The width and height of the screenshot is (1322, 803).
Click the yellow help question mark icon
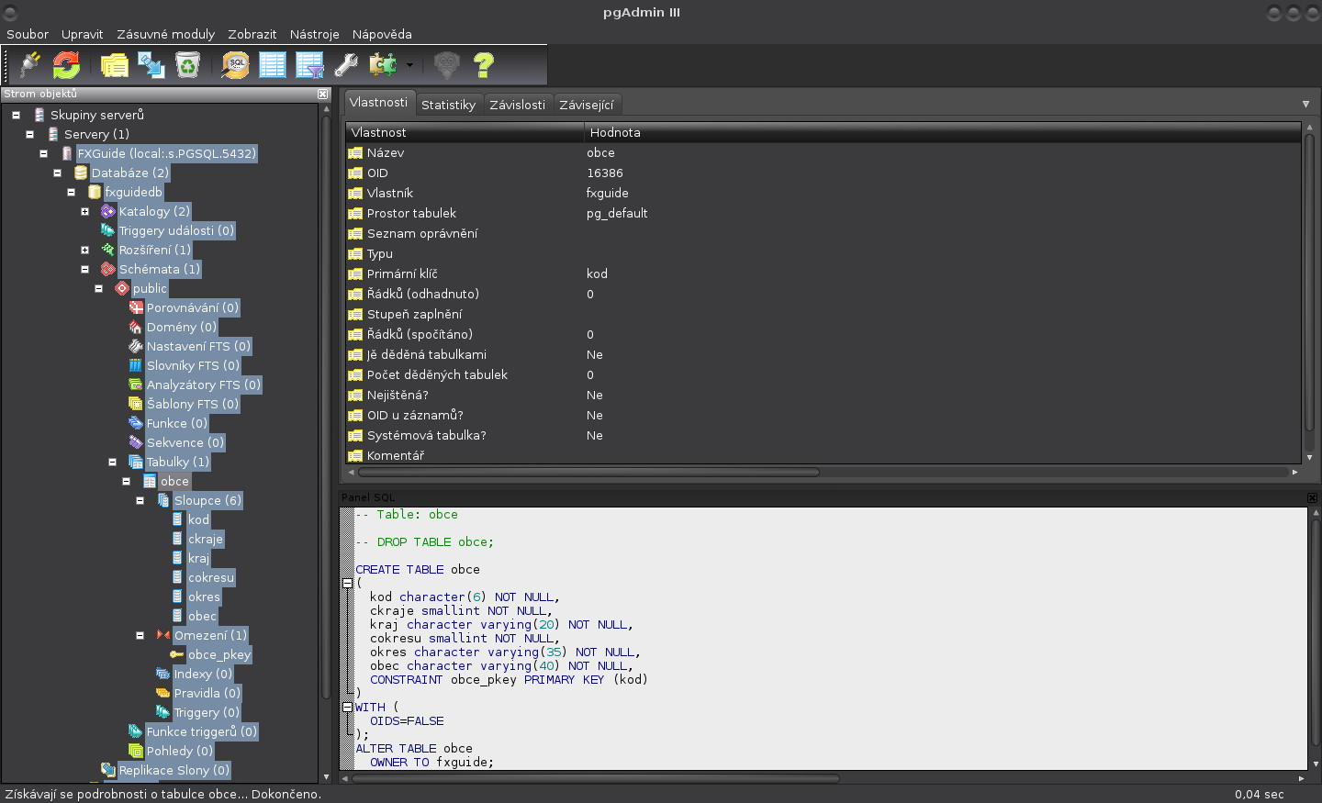pyautogui.click(x=483, y=65)
